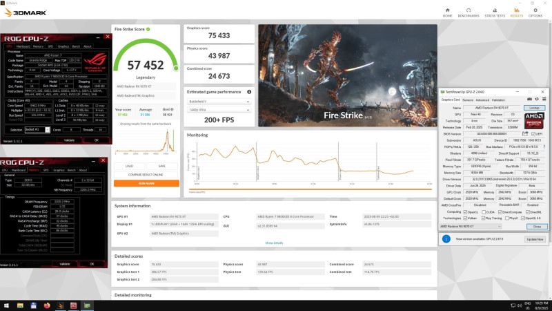552x311 pixels.
Task: Take GPU-Z screenshot with camera icon
Action: click(x=529, y=100)
